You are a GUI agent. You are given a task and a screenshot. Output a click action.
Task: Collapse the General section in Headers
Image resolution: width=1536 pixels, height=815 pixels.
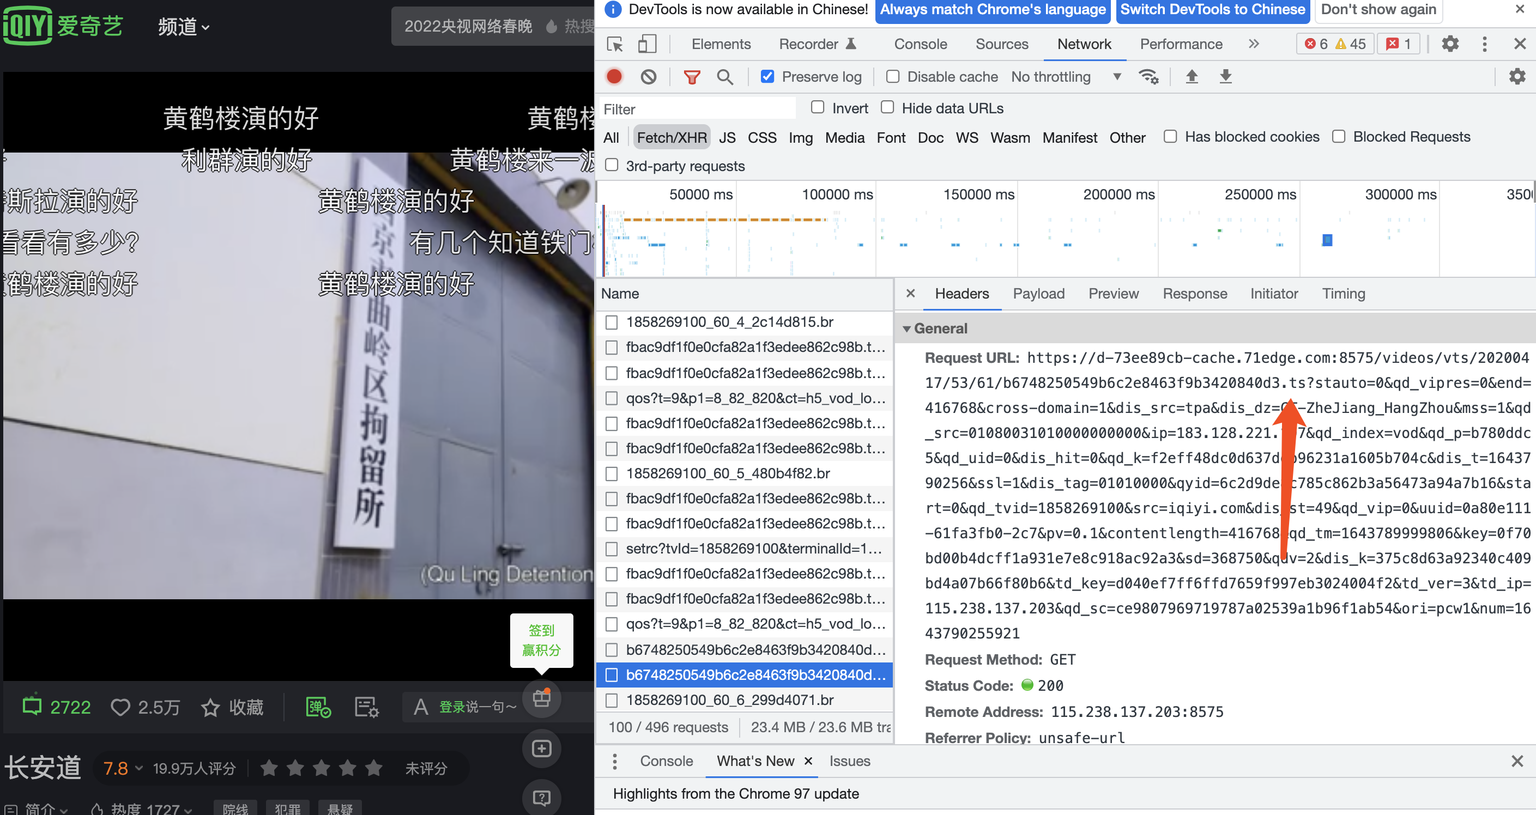tap(907, 329)
